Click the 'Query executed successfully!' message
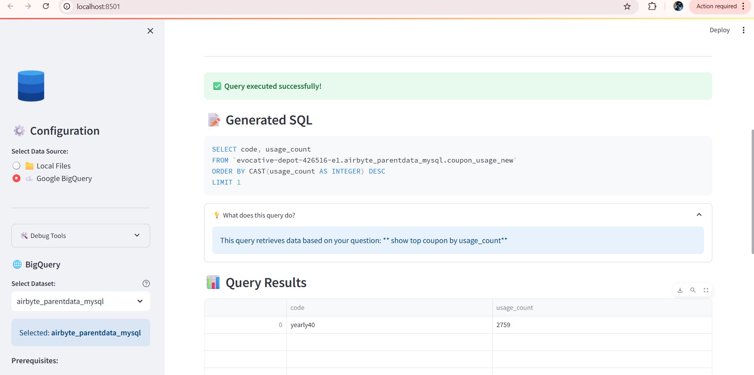 point(458,86)
